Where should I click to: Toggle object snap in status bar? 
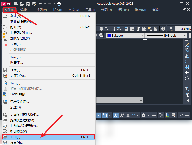105,115
